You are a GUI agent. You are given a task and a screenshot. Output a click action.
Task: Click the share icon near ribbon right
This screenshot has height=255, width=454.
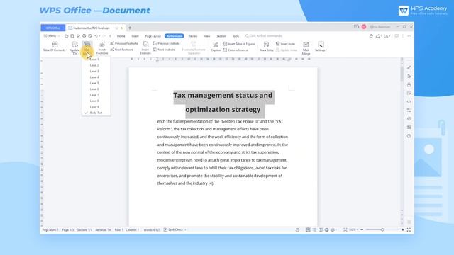click(378, 36)
